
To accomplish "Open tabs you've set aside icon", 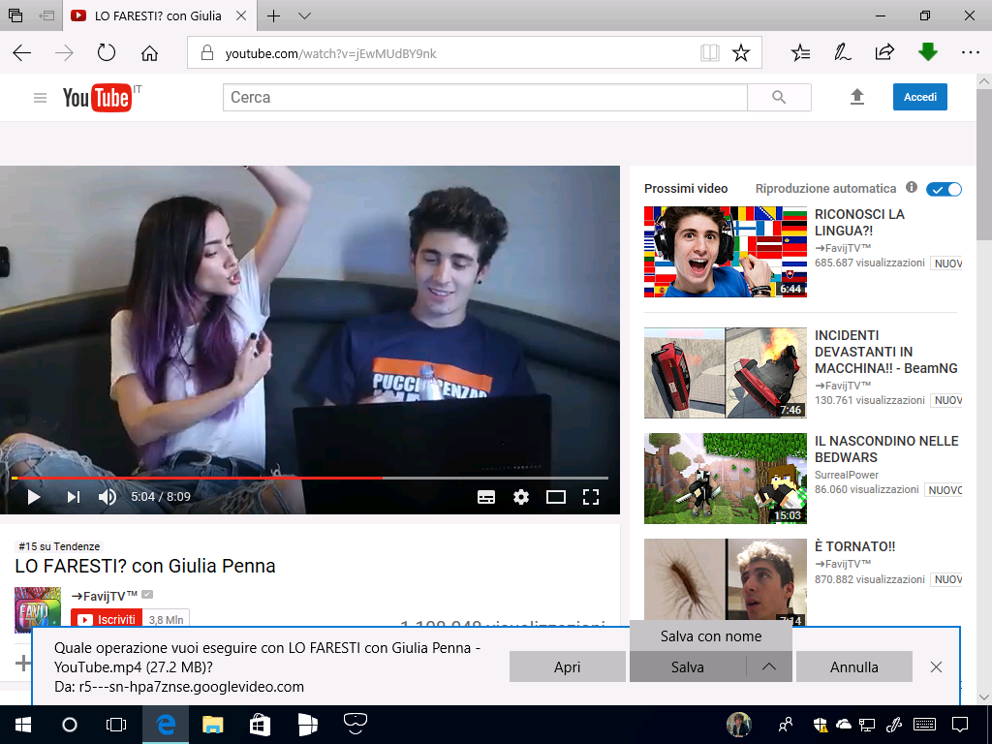I will click(x=15, y=15).
